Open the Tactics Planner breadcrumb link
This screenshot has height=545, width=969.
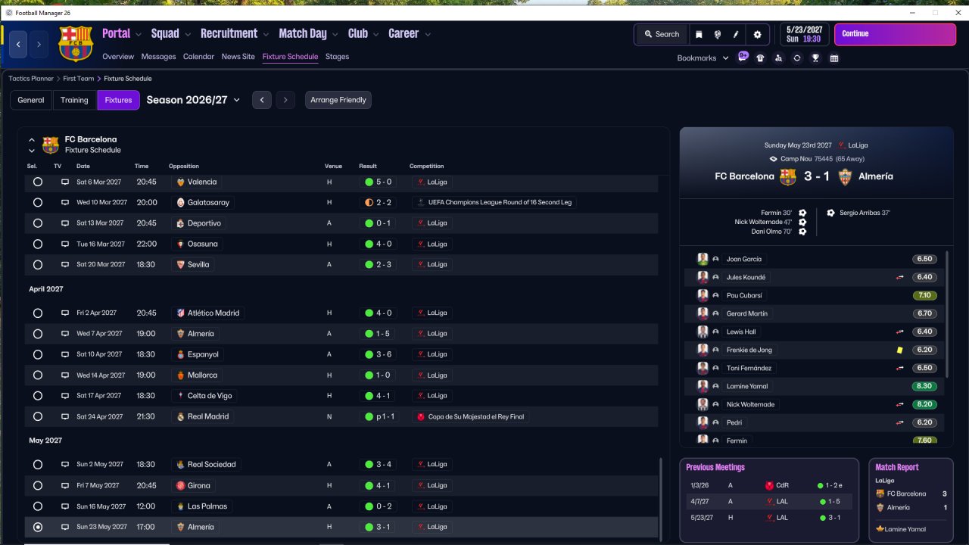[x=31, y=79]
